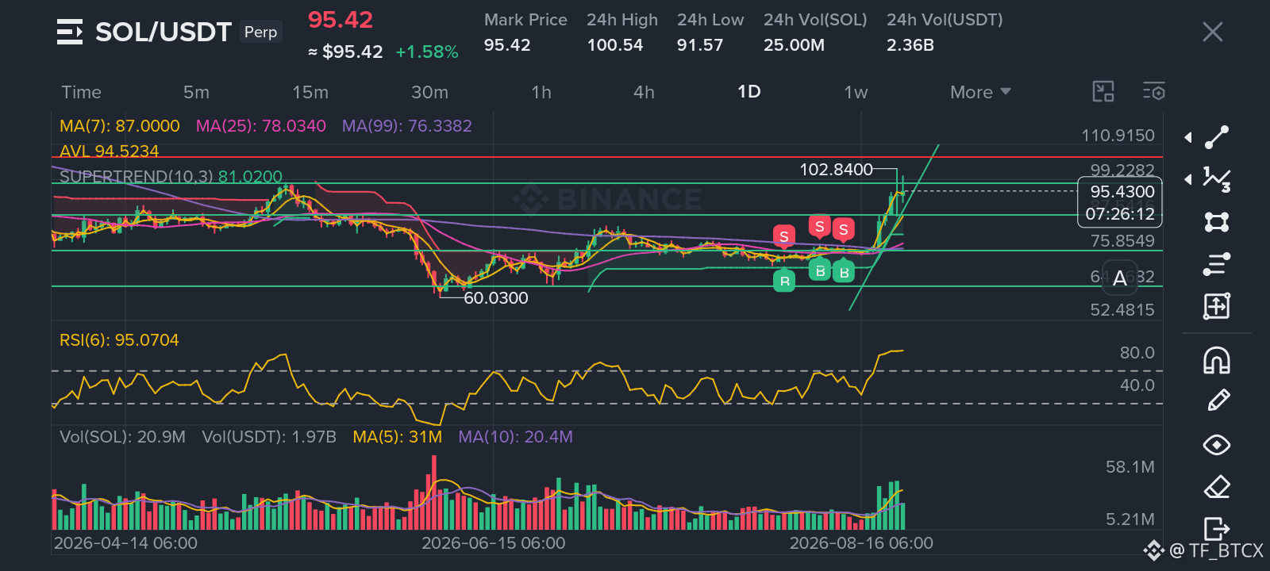Select the 1D timeframe tab
Screen dimensions: 1270x571
click(x=749, y=92)
